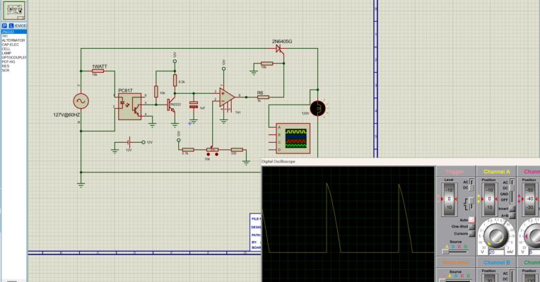Select SCR in the device list
The image size is (540, 282).
13,70
